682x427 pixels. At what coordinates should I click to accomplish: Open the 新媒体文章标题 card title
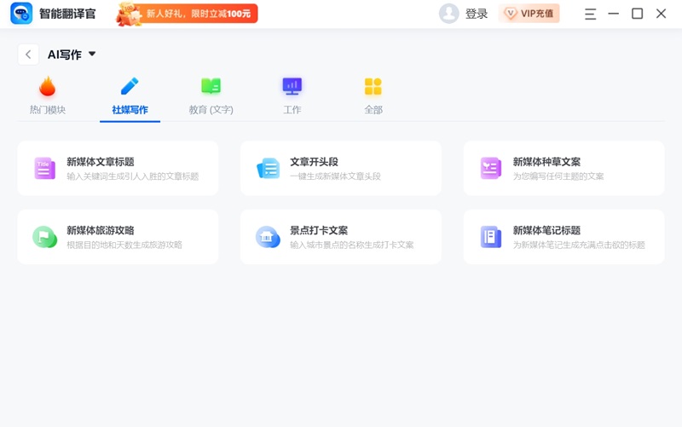pos(101,162)
